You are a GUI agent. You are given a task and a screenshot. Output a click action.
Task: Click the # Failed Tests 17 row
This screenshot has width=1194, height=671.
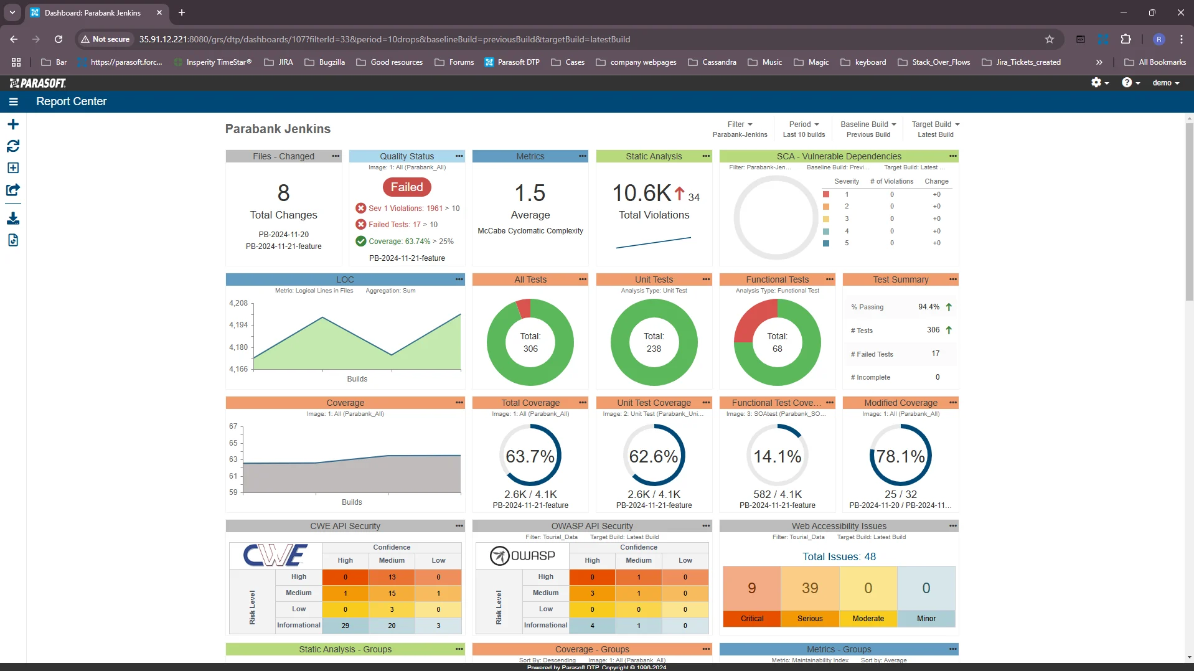[x=901, y=354]
